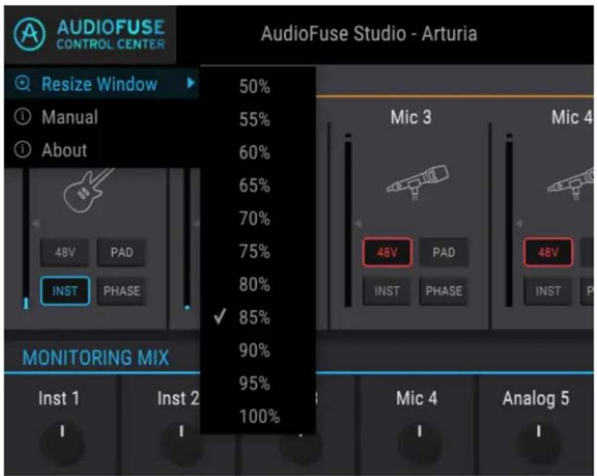Turn off 48V phantom power on Mic 3
Viewport: 597px width, 476px height.
coord(387,252)
